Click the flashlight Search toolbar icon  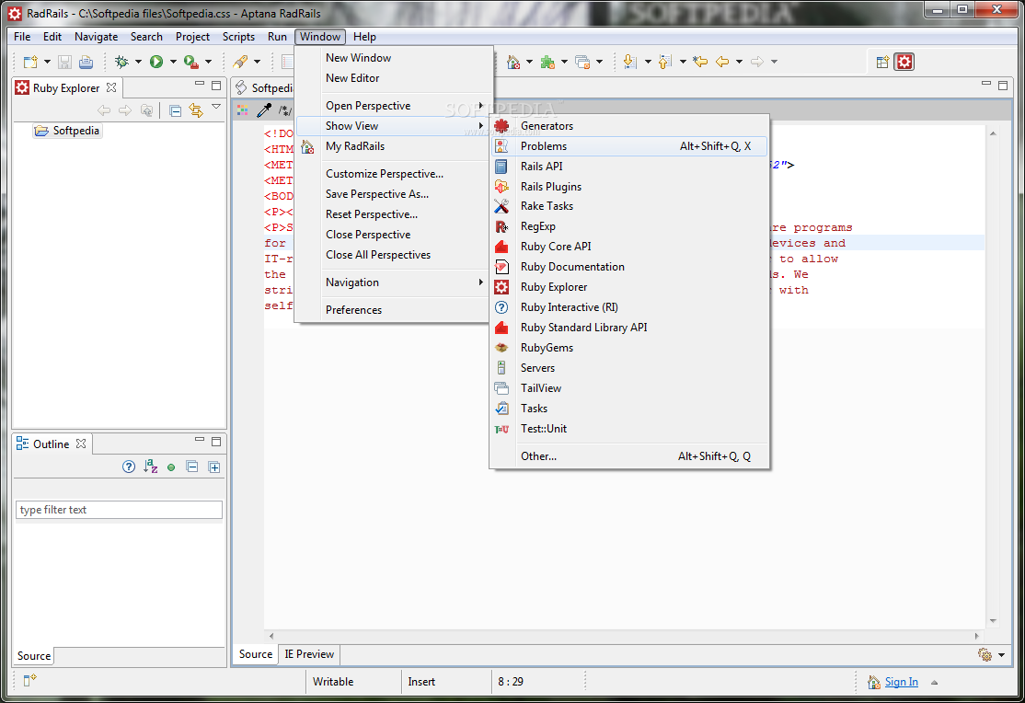pos(240,62)
